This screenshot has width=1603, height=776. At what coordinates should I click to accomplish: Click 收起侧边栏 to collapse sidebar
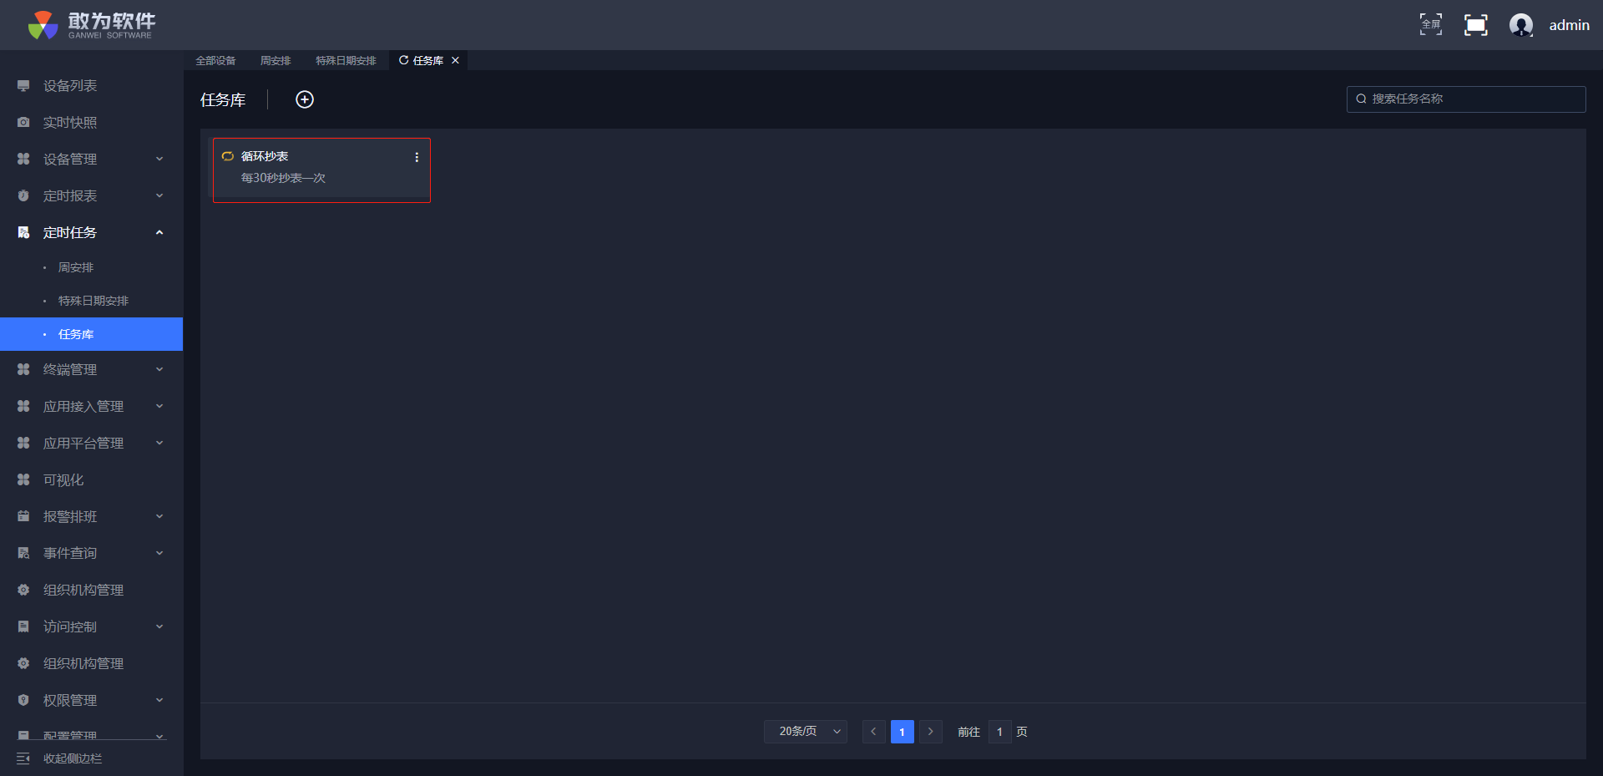point(73,758)
